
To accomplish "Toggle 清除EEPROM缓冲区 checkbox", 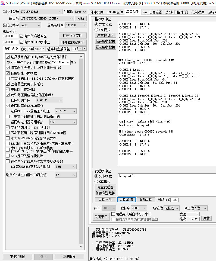I will 21,42.
